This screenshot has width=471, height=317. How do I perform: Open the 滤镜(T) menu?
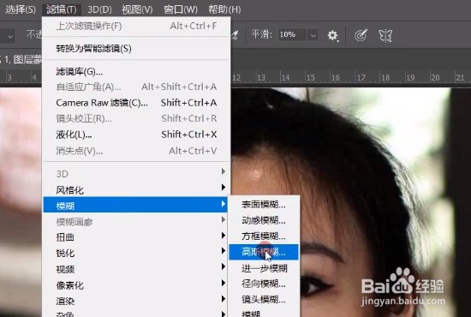pos(62,9)
